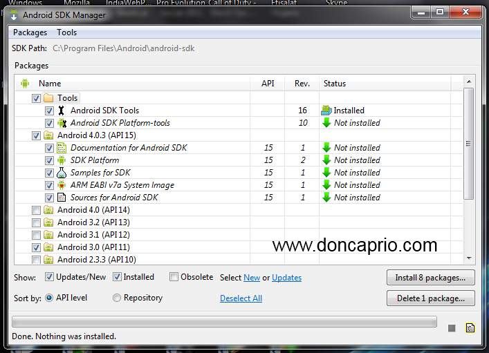This screenshot has width=489, height=353.
Task: Toggle the Installed show filter
Action: [117, 277]
